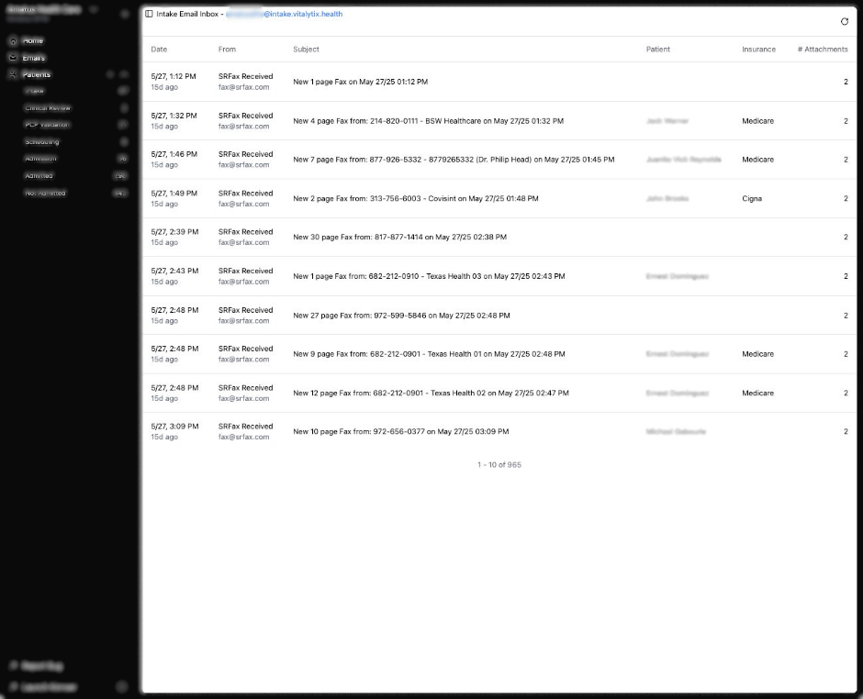Open the fax from Dr. Philip Head

coord(454,160)
